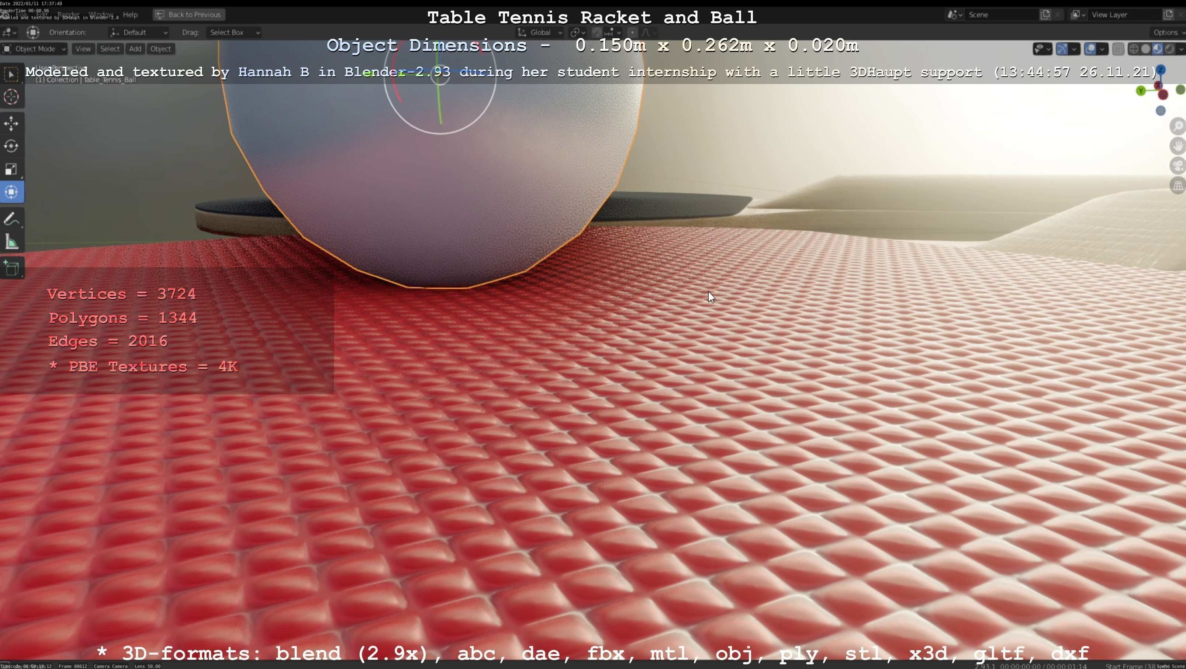Screen dimensions: 1186x669
Task: Click the Back to Previous button
Action: (x=189, y=15)
